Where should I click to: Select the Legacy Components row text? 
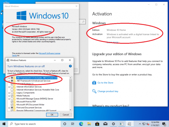coord(26,92)
